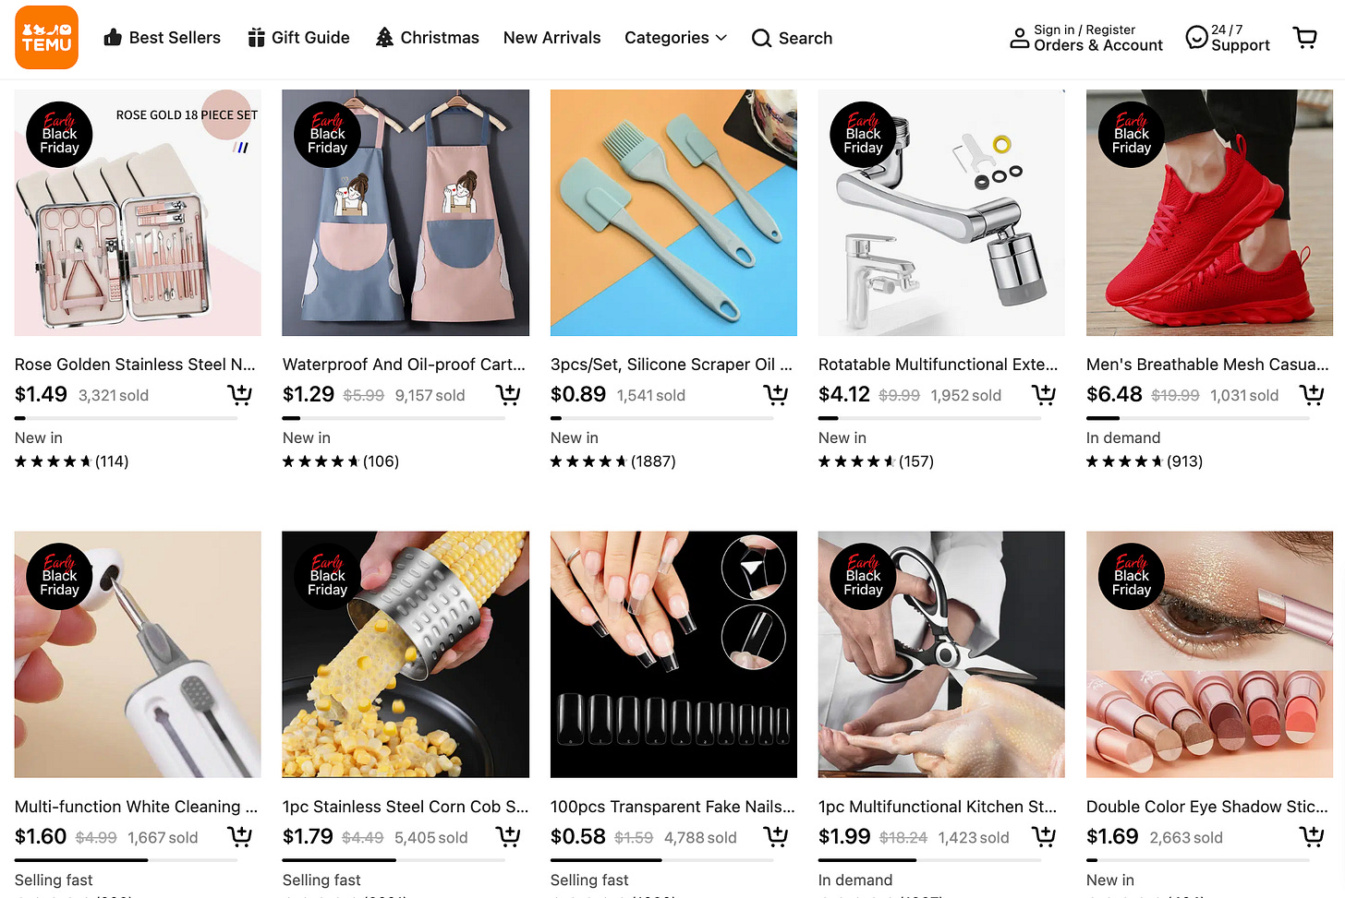Image resolution: width=1345 pixels, height=898 pixels.
Task: Open Sign in / Register account menu
Action: tap(1086, 38)
